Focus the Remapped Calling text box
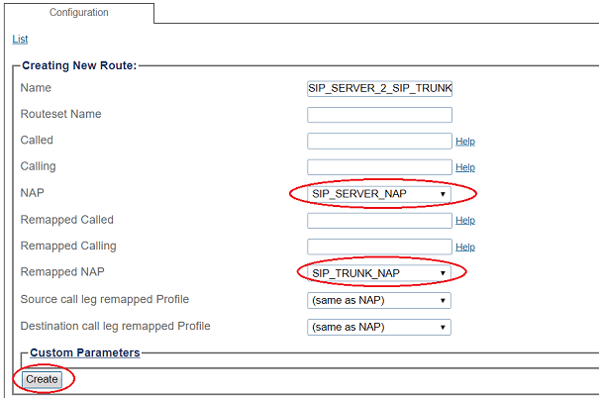This screenshot has height=398, width=599. click(379, 247)
